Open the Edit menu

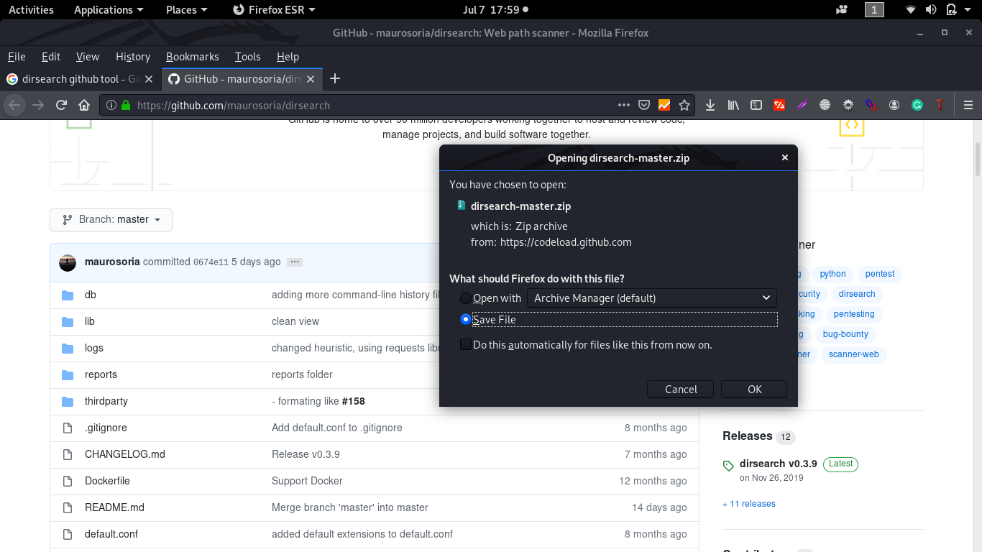click(x=50, y=57)
